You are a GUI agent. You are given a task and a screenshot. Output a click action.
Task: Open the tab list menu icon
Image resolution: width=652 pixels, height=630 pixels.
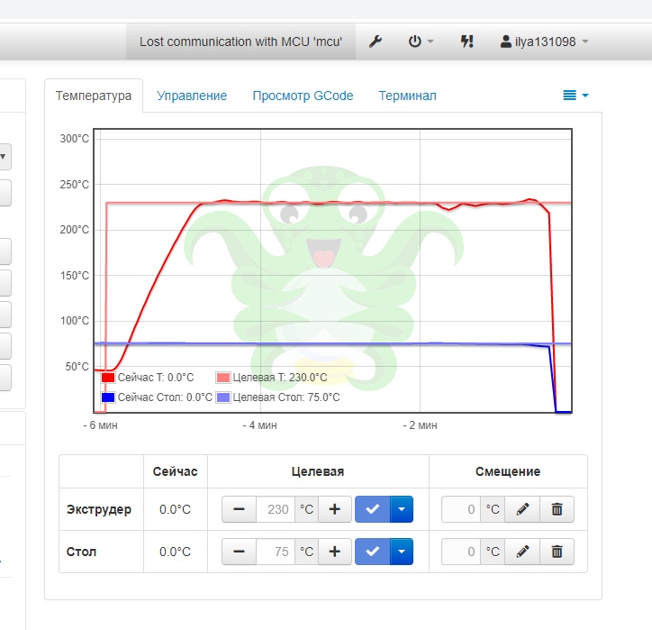point(575,96)
